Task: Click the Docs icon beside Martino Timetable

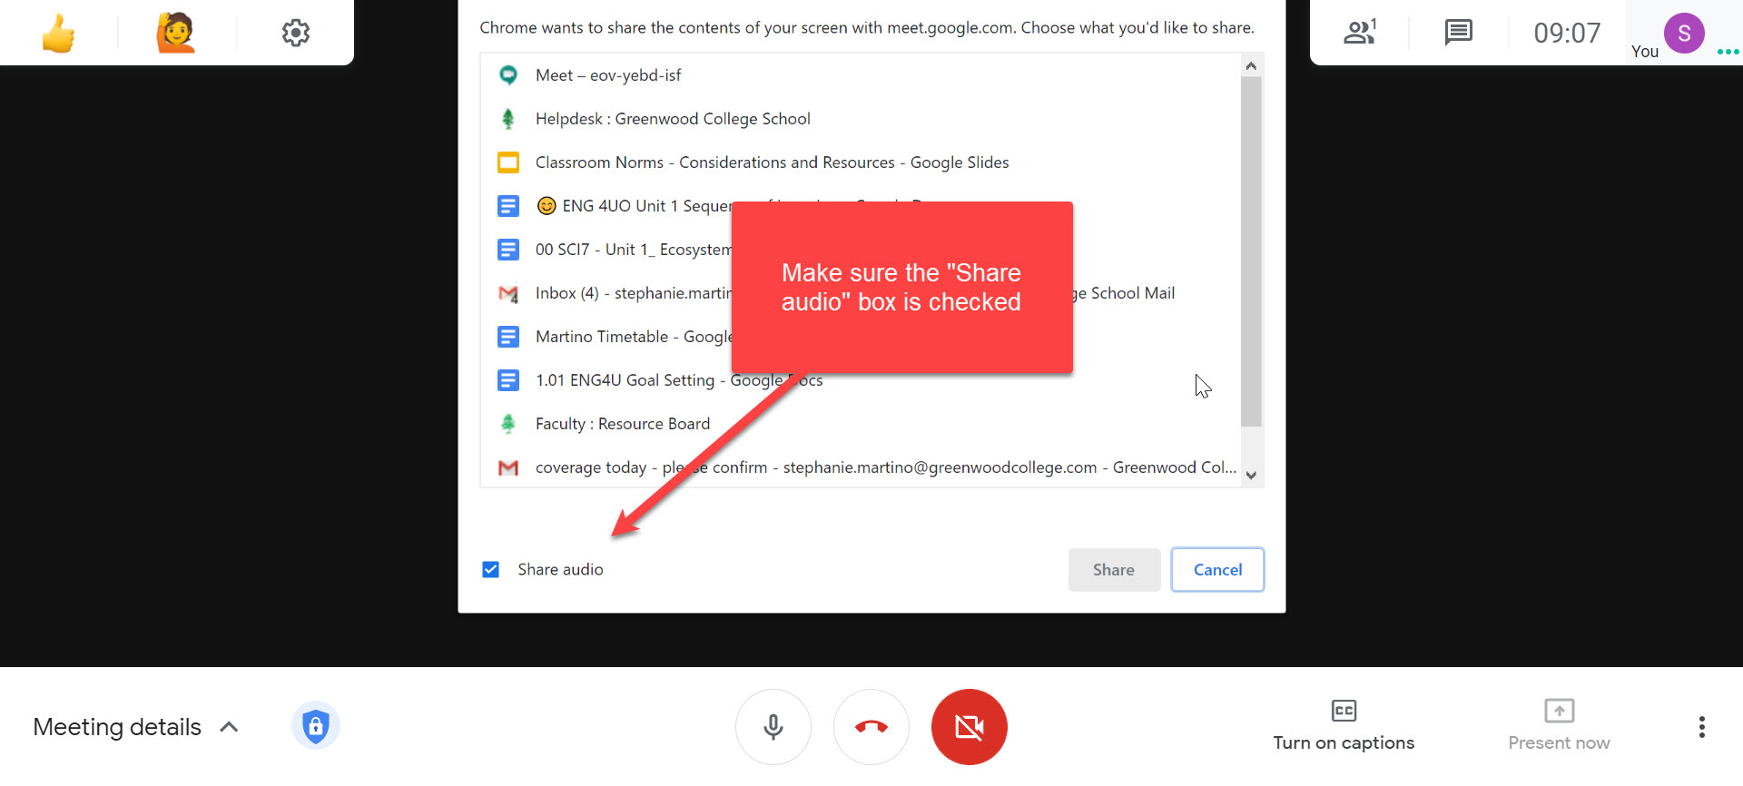Action: pyautogui.click(x=508, y=337)
